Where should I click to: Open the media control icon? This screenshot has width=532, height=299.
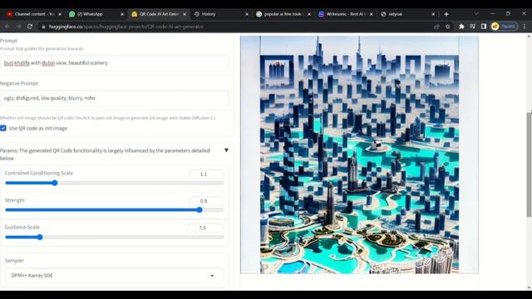473,27
